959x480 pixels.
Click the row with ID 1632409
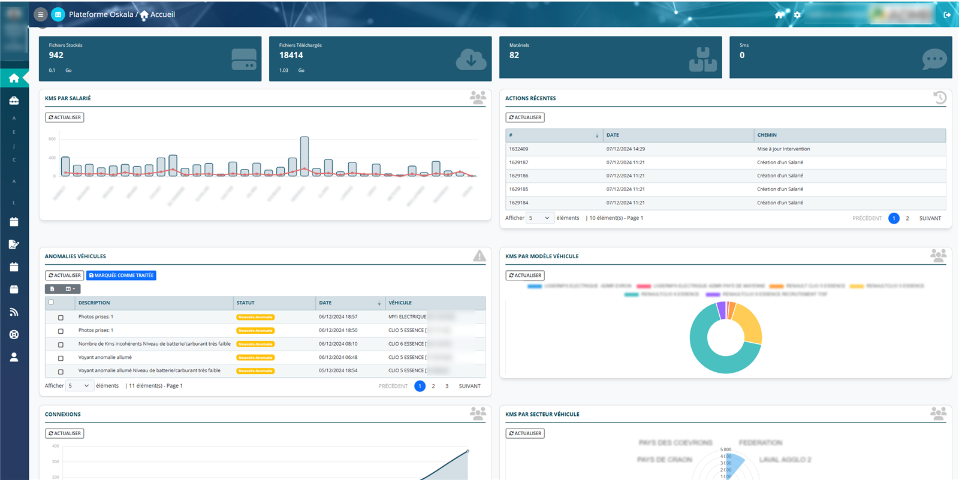point(726,149)
